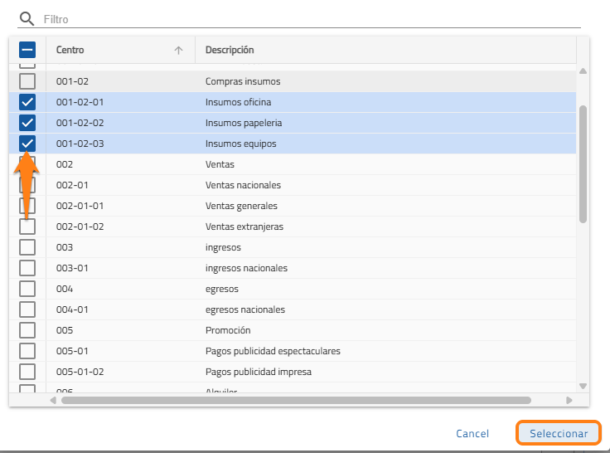Check the 003 ingresos checkbox
The height and width of the screenshot is (453, 610).
tap(27, 247)
